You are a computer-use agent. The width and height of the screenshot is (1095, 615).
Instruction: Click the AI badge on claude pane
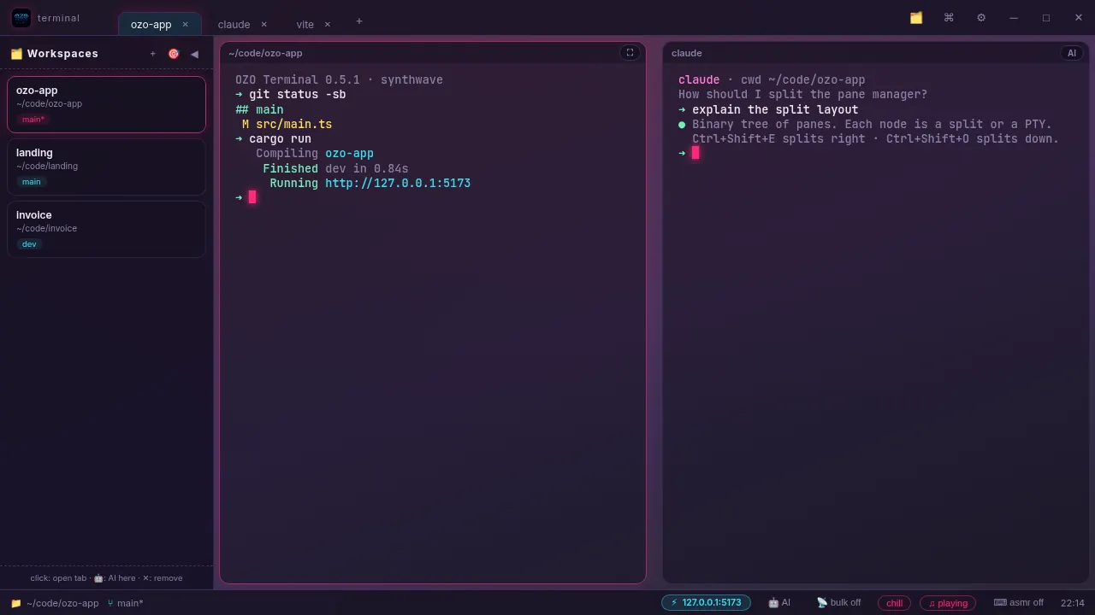point(1072,53)
